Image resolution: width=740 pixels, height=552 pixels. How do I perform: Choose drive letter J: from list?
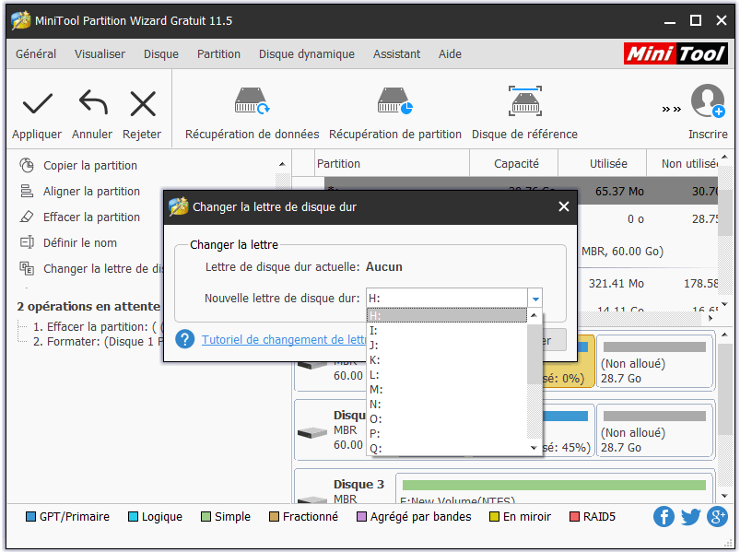pos(446,345)
